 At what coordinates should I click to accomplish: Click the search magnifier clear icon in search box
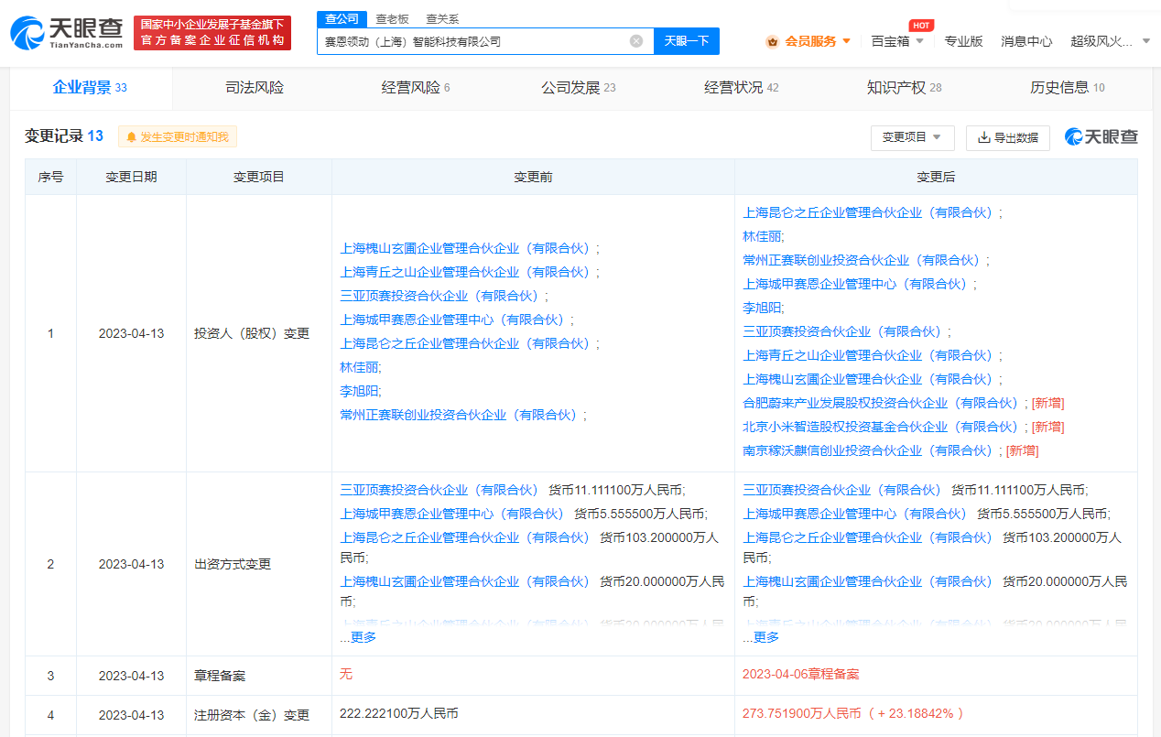[636, 41]
